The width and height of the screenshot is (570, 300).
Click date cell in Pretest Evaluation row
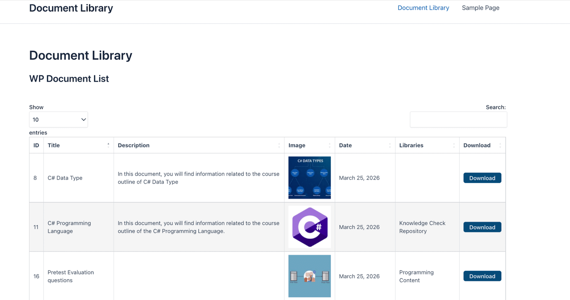(365, 276)
